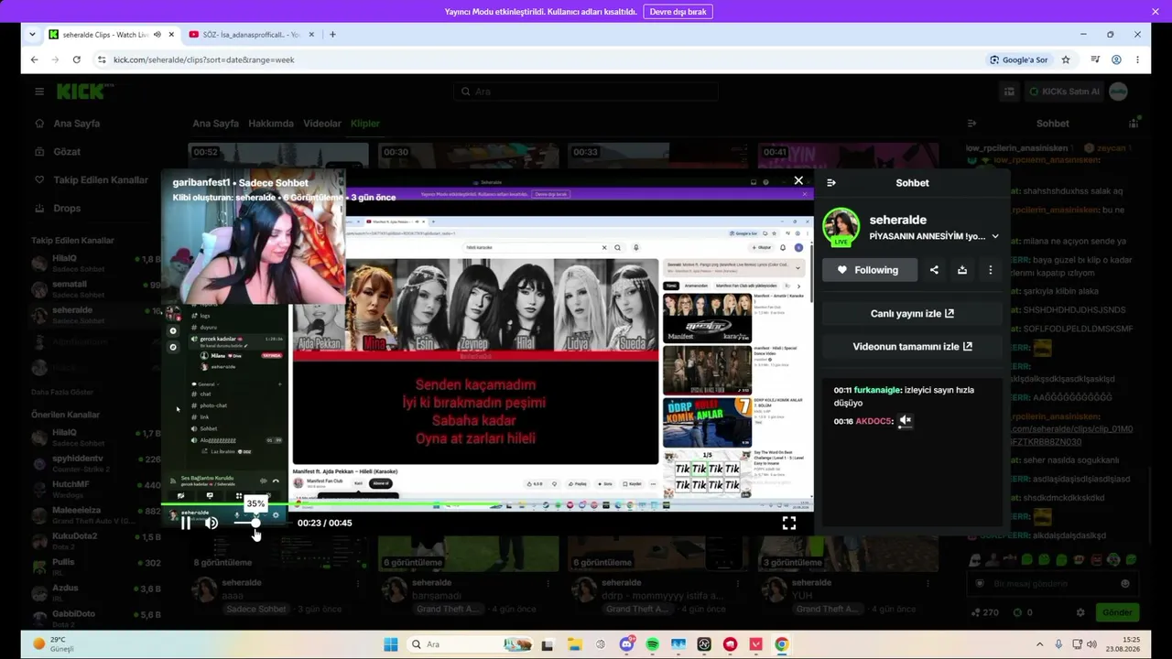Switch to the SÖZ YouTube tab

point(249,35)
